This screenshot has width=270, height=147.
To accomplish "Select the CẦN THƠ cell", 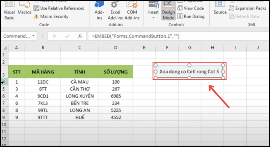I will 80,89.
